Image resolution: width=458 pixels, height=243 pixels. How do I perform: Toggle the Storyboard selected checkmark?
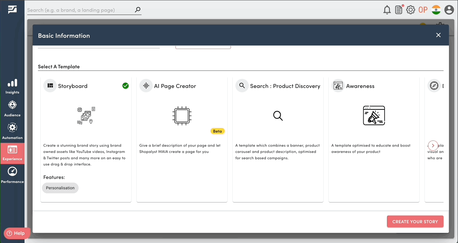(126, 86)
